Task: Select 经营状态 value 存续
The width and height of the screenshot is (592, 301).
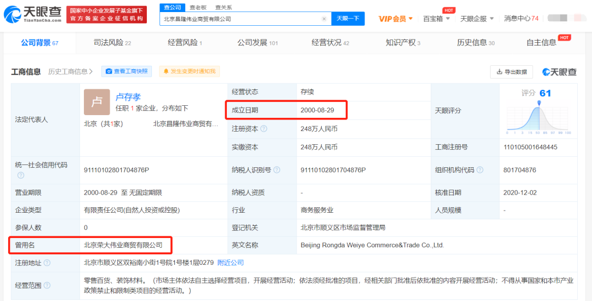Action: 308,92
